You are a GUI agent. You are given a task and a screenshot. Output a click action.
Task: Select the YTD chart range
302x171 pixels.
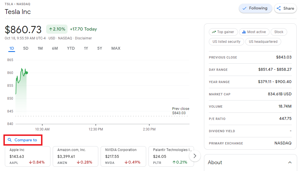pos(71,49)
